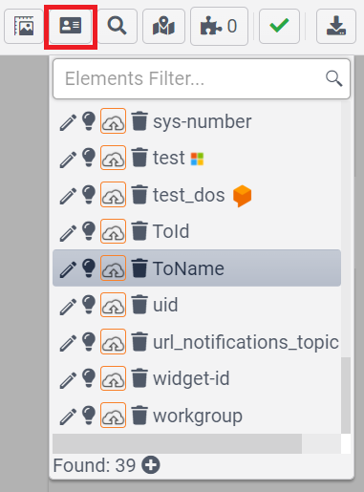Select the ToId element row
The height and width of the screenshot is (492, 364).
pyautogui.click(x=197, y=231)
